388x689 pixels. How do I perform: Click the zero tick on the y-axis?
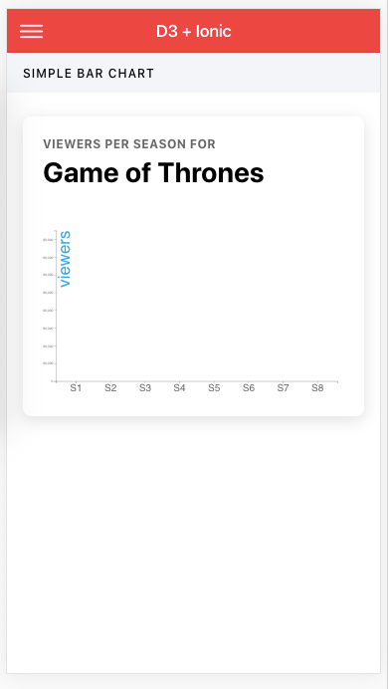click(52, 381)
